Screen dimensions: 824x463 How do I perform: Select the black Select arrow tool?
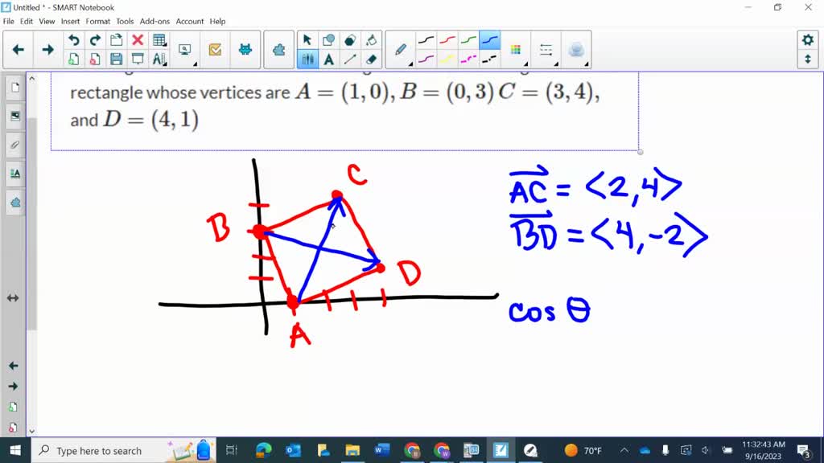pos(307,39)
